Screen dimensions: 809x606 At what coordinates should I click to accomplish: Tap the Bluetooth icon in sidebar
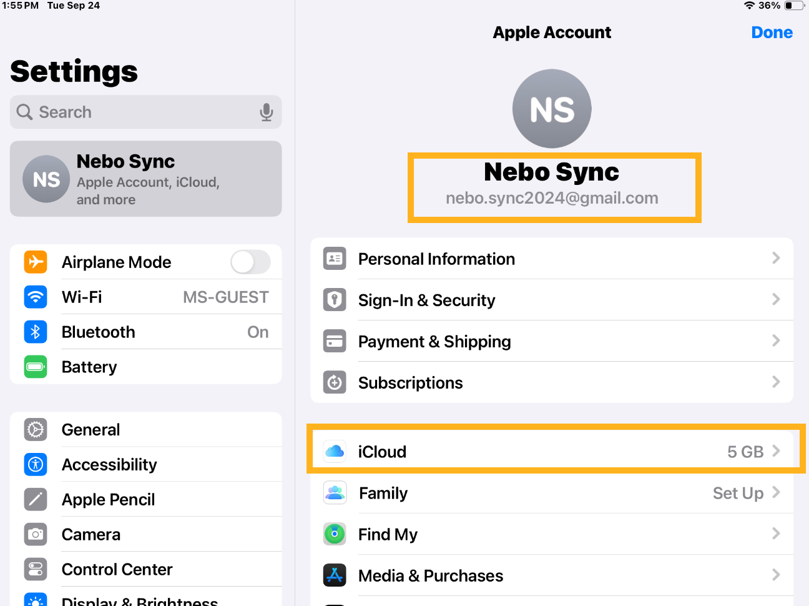pyautogui.click(x=36, y=332)
